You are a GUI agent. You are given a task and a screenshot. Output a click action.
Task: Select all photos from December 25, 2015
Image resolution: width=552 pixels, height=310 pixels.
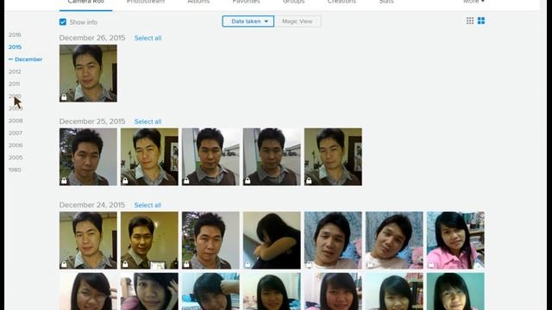pos(147,121)
